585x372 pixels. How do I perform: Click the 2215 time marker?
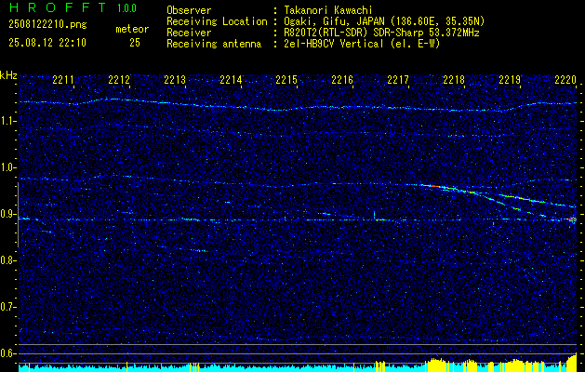(286, 79)
